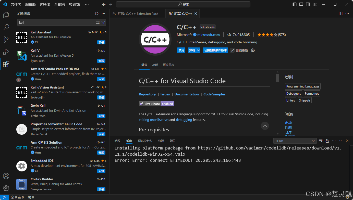Maximize the bottom panel with chevron
The image size is (353, 200).
[x=340, y=141]
